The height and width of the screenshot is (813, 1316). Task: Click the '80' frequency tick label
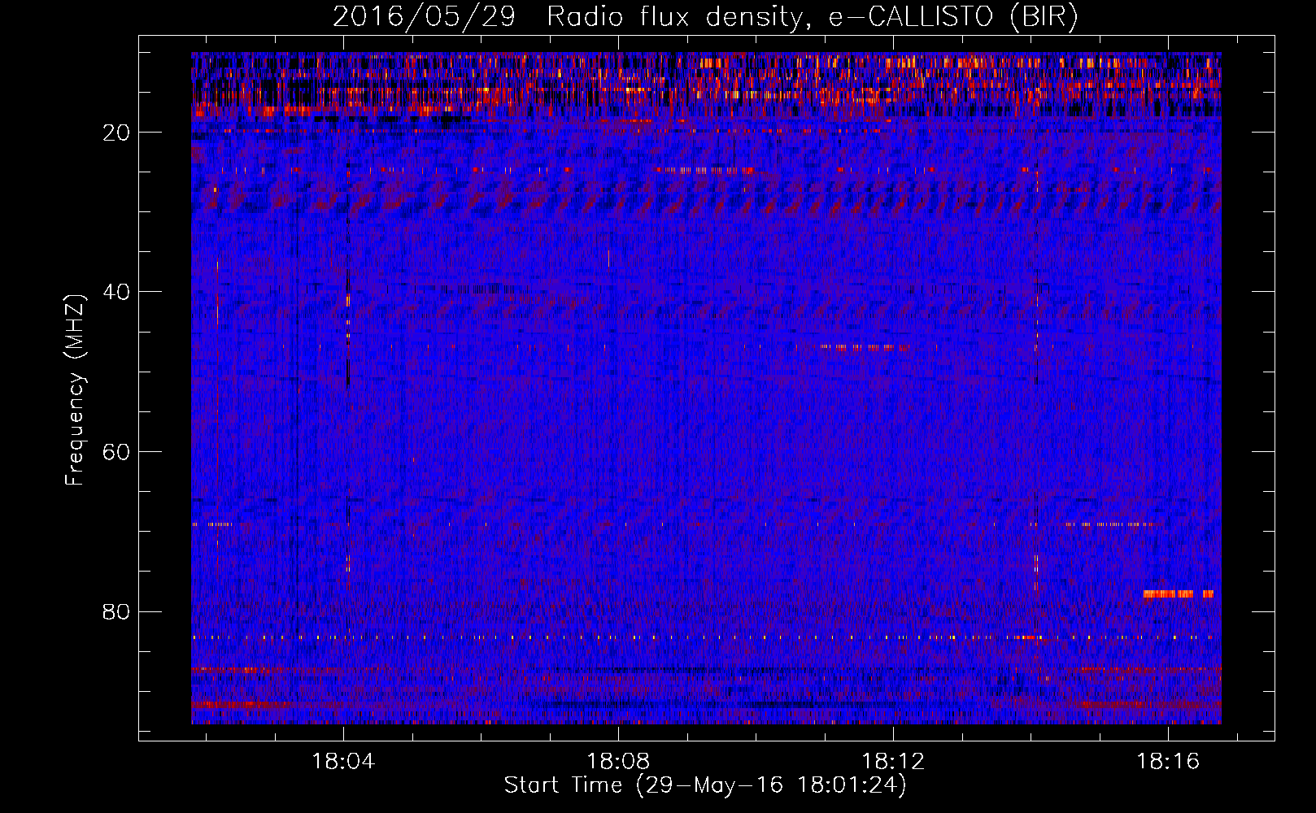pos(117,611)
